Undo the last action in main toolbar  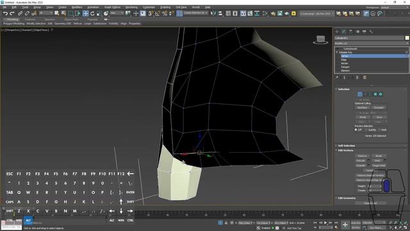pyautogui.click(x=5, y=13)
